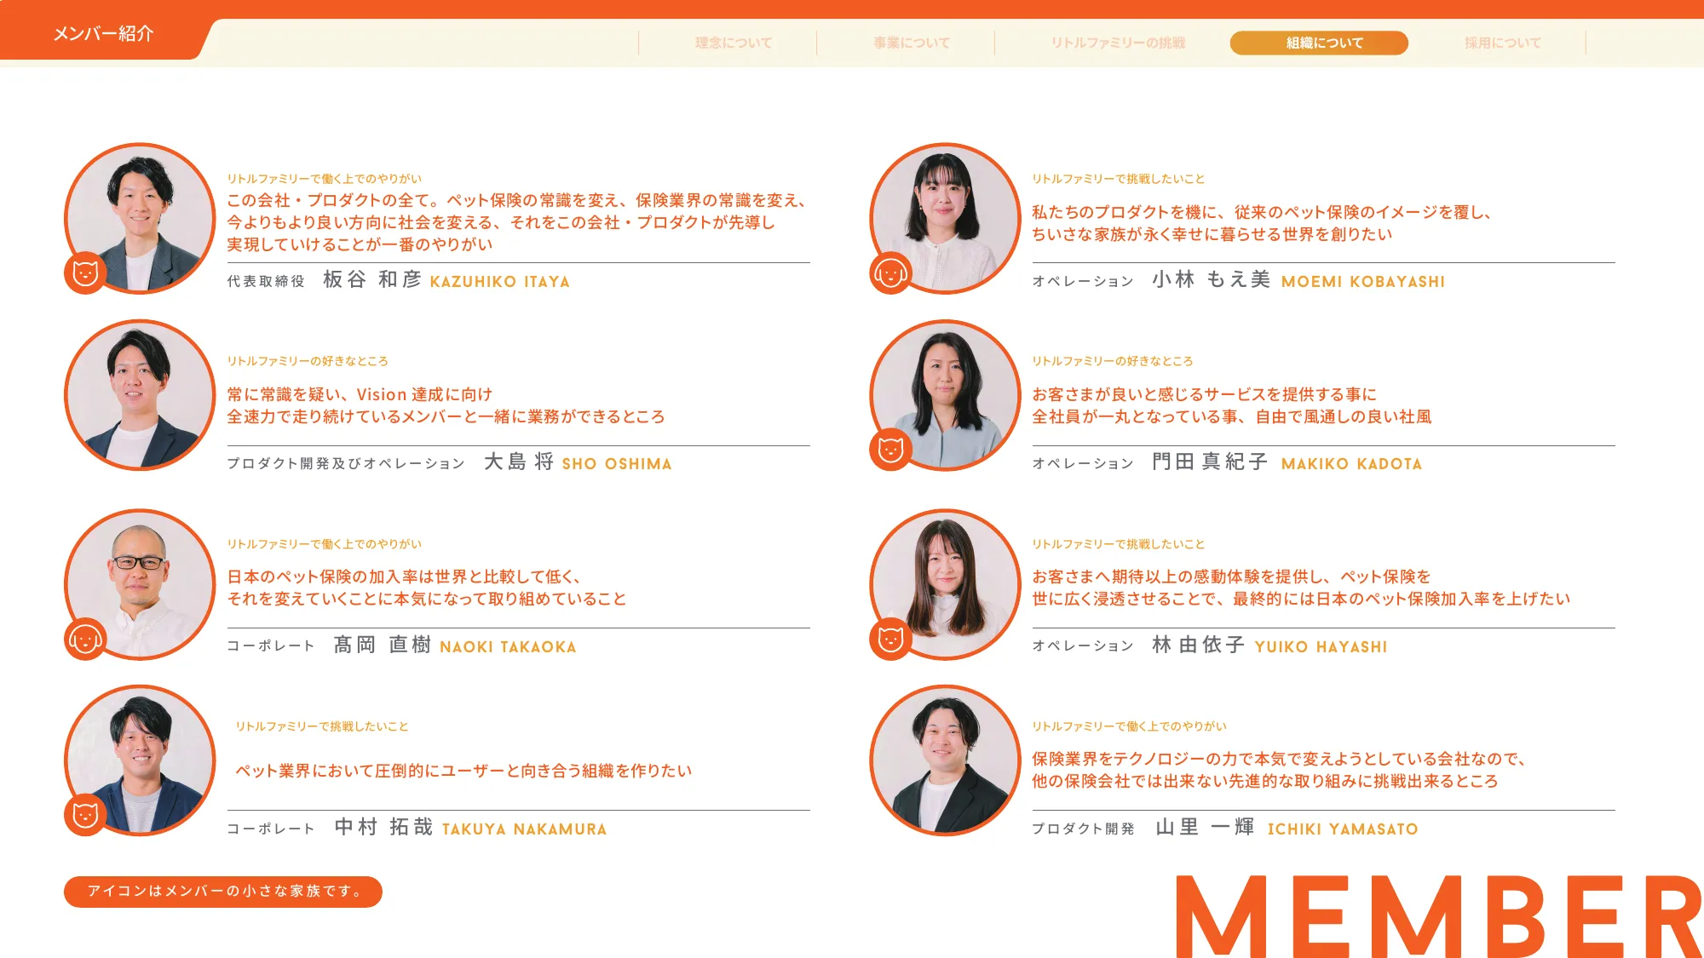Click the name NAOKI TAKAOKA

[508, 647]
